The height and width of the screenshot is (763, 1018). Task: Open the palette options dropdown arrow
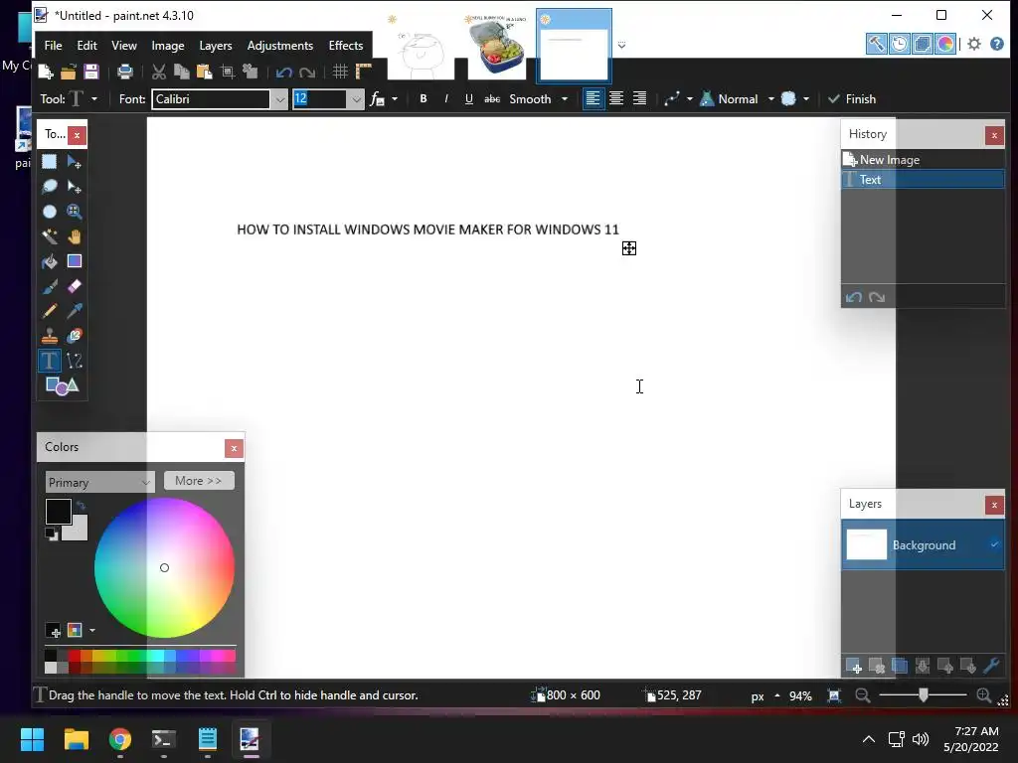[92, 630]
